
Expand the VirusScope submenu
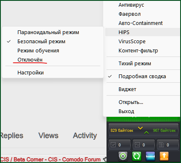142,42
